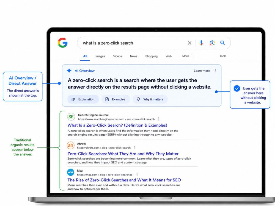
Task: Click the Moz site name
Action: coord(80,171)
